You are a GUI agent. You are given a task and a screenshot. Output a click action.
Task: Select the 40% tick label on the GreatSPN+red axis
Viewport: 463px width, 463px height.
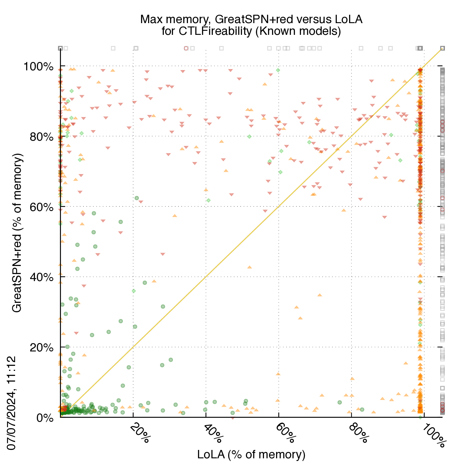pos(42,277)
